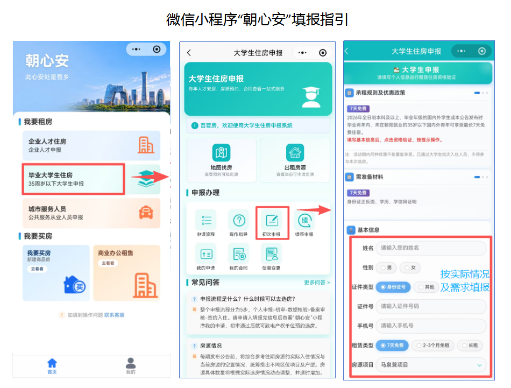Click into the 姓名 input field
The image size is (511, 388).
(431, 248)
